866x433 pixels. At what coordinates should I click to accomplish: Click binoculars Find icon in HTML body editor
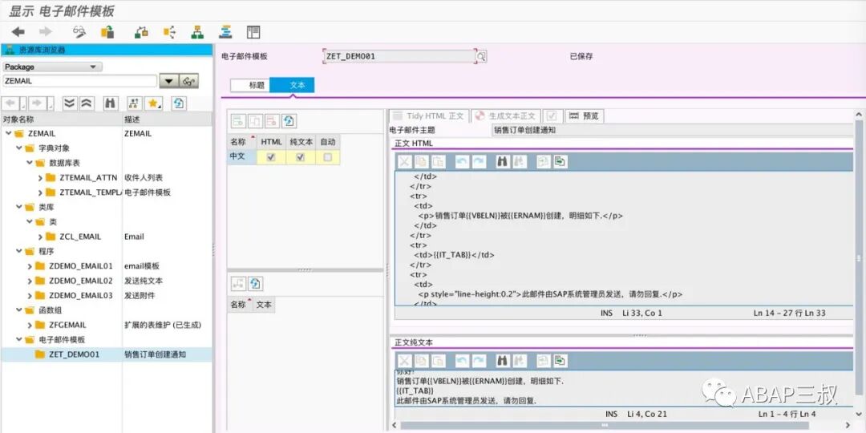coord(502,161)
